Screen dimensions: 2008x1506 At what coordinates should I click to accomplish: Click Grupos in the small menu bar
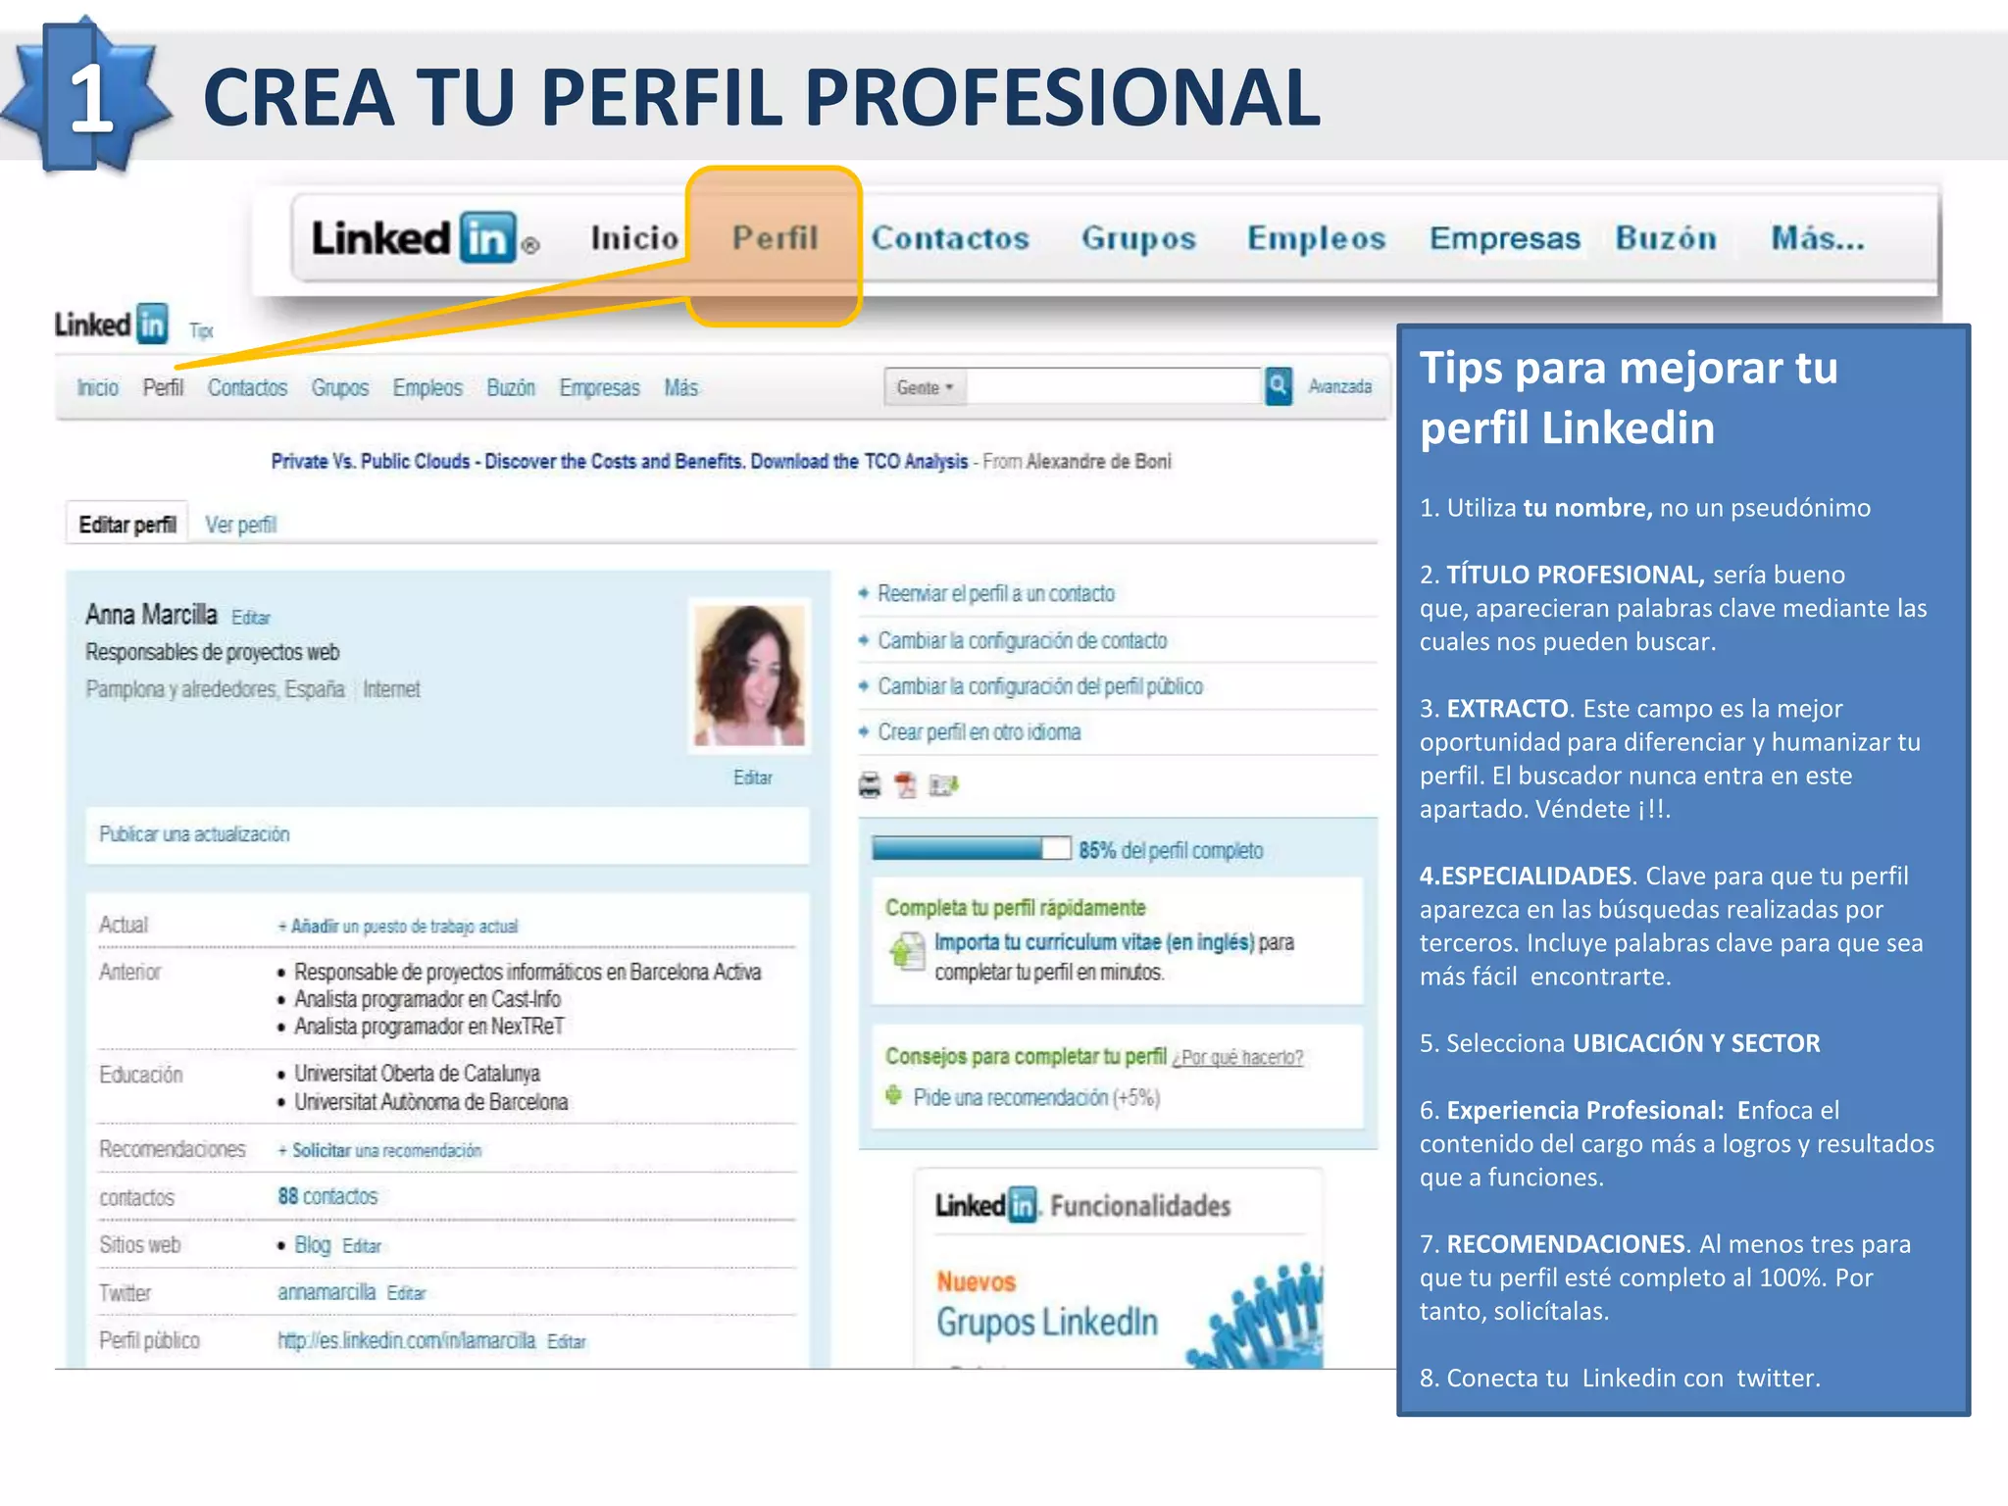pos(340,388)
